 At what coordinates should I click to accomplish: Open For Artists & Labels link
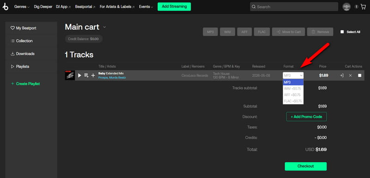coord(117,7)
